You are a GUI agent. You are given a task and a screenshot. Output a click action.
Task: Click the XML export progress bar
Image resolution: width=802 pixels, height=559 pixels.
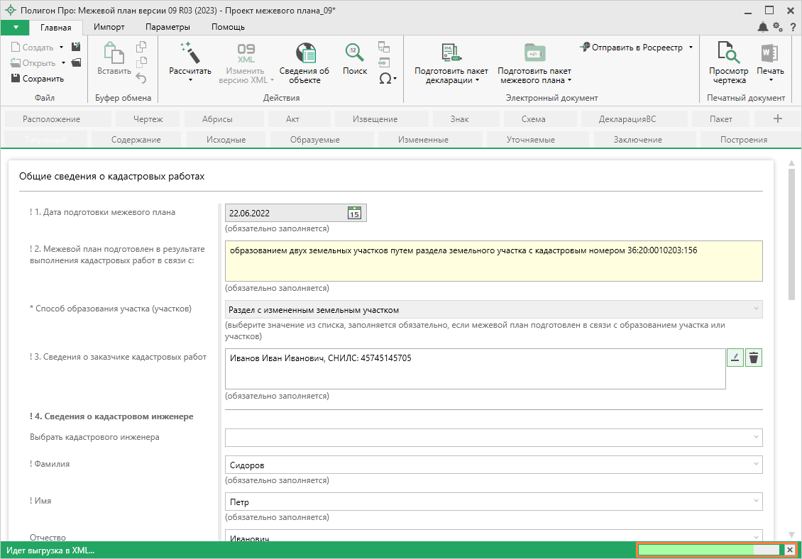click(709, 550)
